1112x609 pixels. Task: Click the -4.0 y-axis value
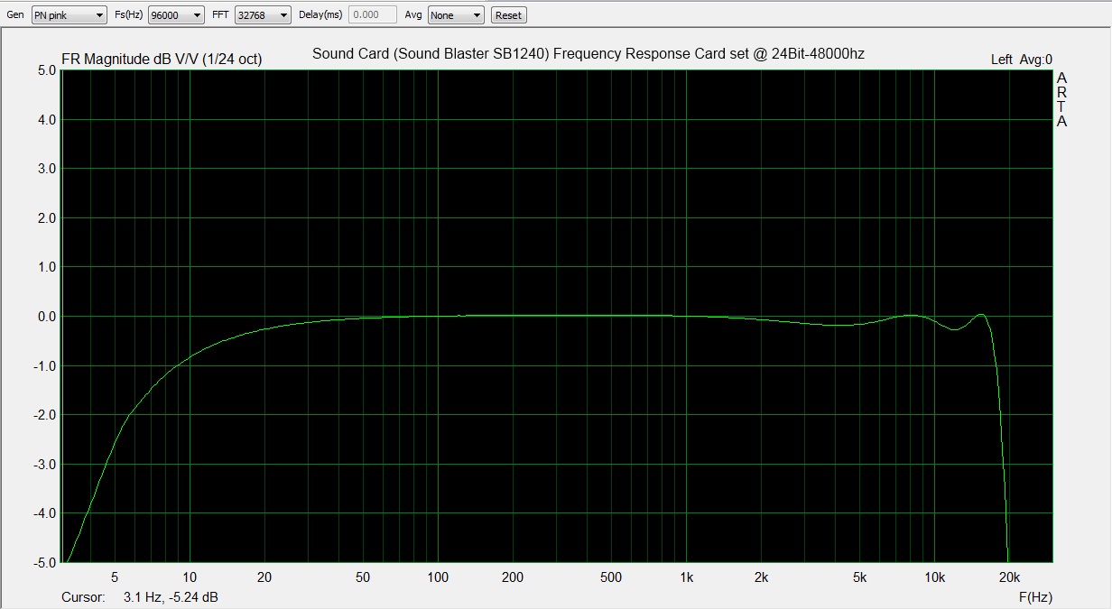(45, 513)
